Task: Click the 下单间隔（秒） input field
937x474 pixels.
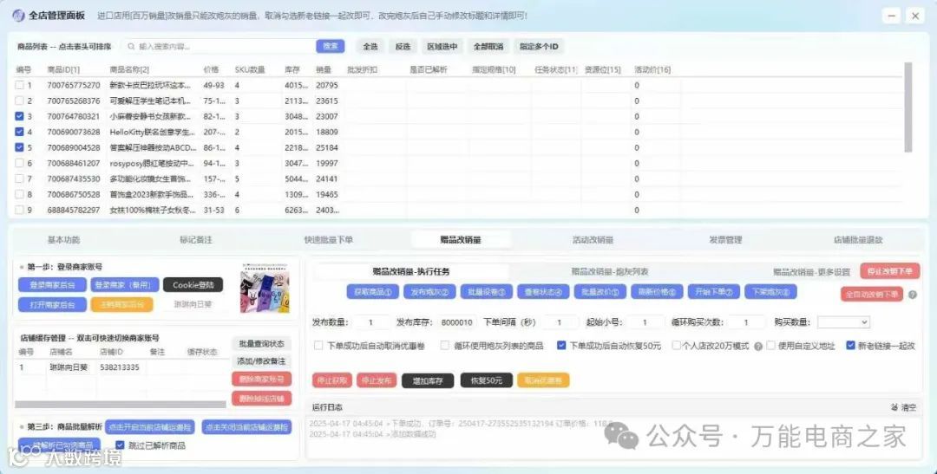Action: 560,322
